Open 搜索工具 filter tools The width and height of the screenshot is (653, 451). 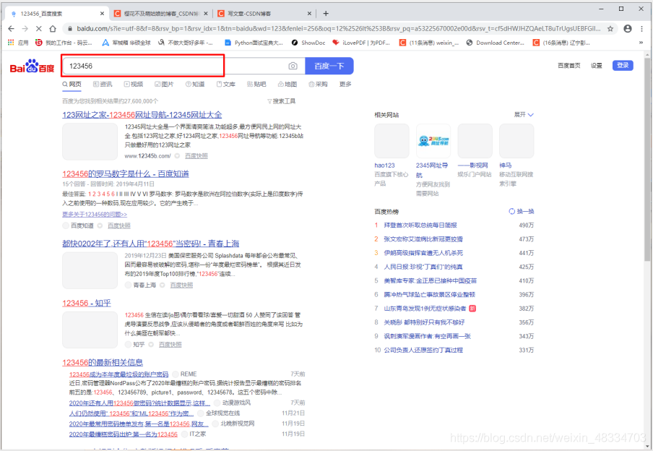coord(282,101)
